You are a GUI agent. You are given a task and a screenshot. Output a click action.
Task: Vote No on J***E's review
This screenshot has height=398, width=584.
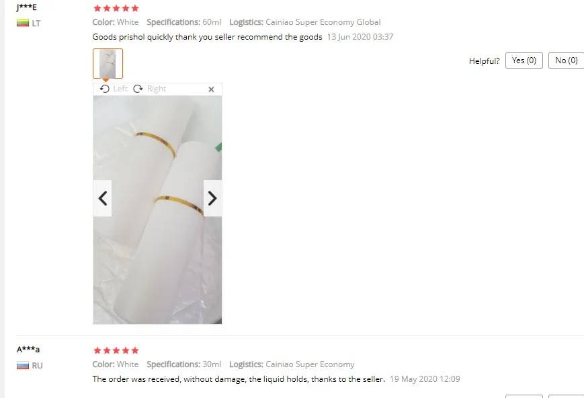[566, 61]
